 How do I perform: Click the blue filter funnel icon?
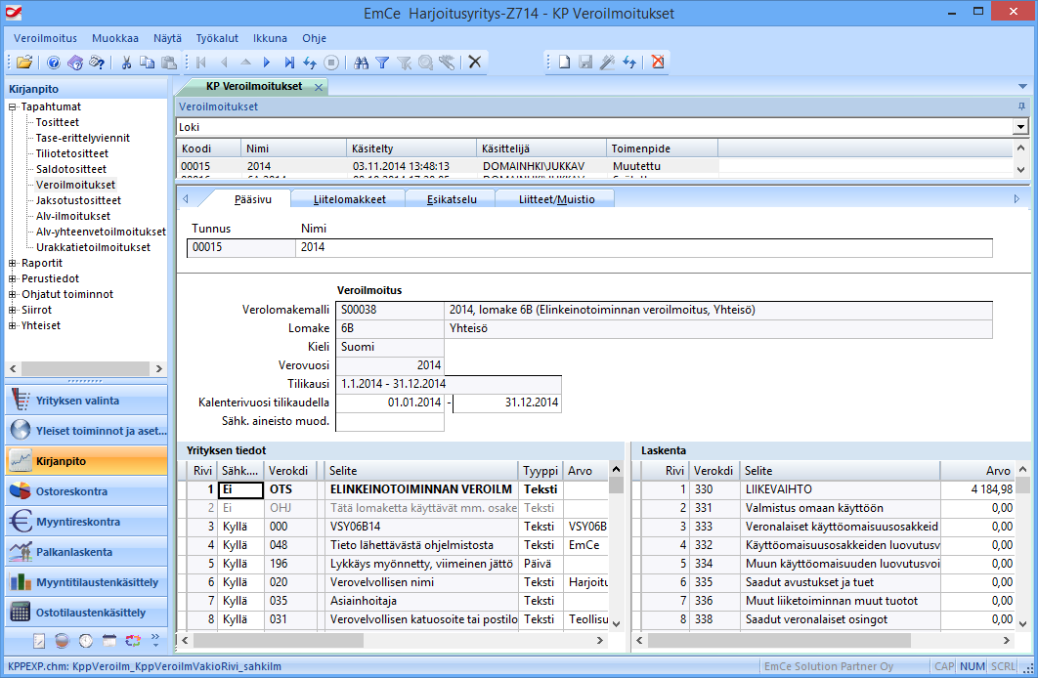click(x=382, y=63)
